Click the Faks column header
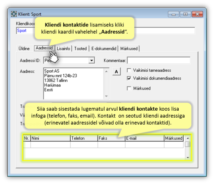Viewport: 214px width, 184px height. 112,138
